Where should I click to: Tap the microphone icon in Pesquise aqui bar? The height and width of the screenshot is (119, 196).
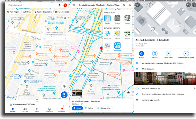click(x=60, y=5)
